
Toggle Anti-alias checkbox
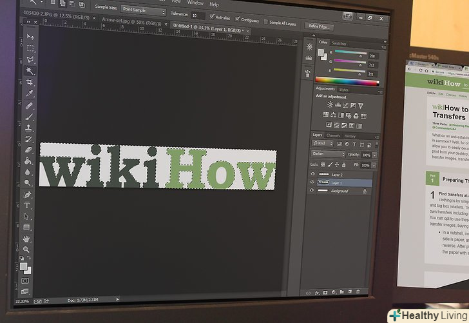pos(212,16)
